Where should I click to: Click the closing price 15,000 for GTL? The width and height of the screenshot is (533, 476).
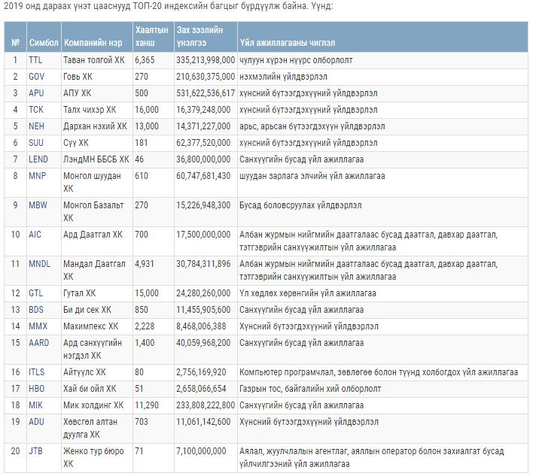tap(147, 293)
